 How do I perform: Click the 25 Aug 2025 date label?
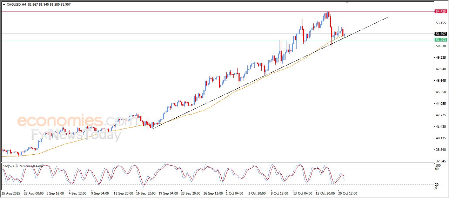[10, 193]
